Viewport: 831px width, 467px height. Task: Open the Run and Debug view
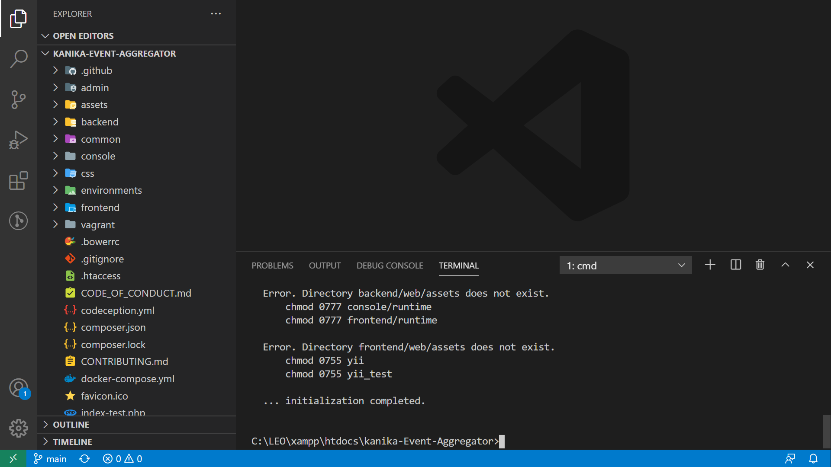(x=18, y=140)
